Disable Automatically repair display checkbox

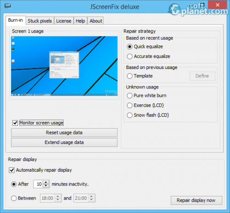(12, 170)
